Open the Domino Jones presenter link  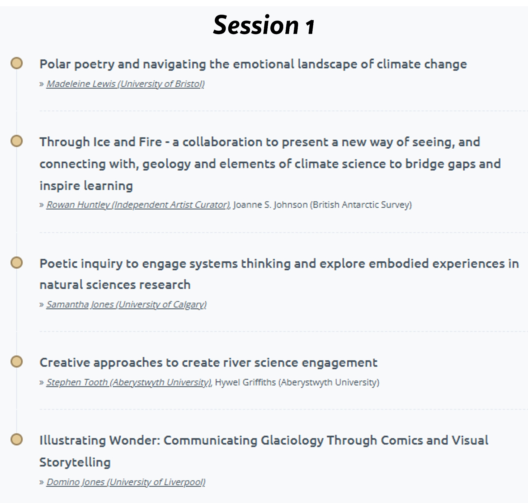tap(126, 482)
